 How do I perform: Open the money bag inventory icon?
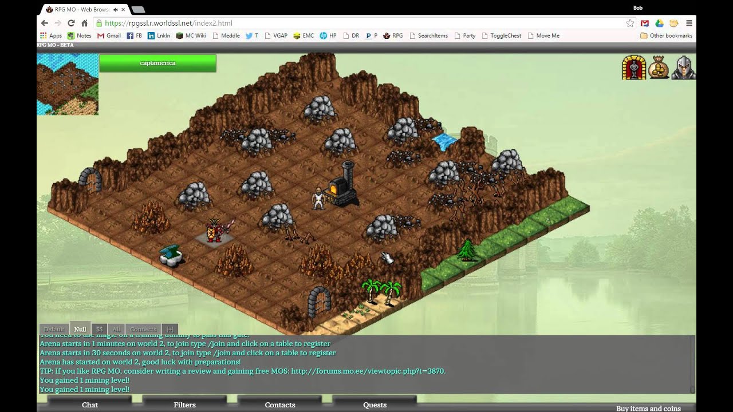click(x=659, y=68)
